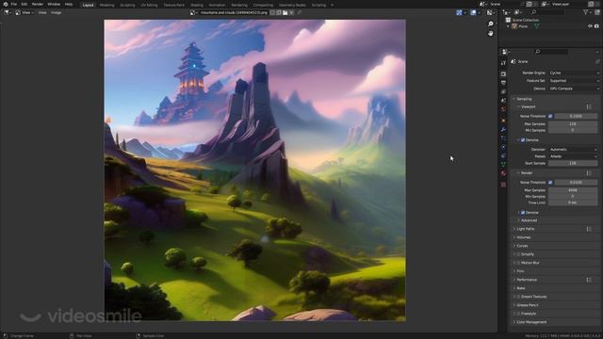Switch to the Compositing workspace tab

263,5
